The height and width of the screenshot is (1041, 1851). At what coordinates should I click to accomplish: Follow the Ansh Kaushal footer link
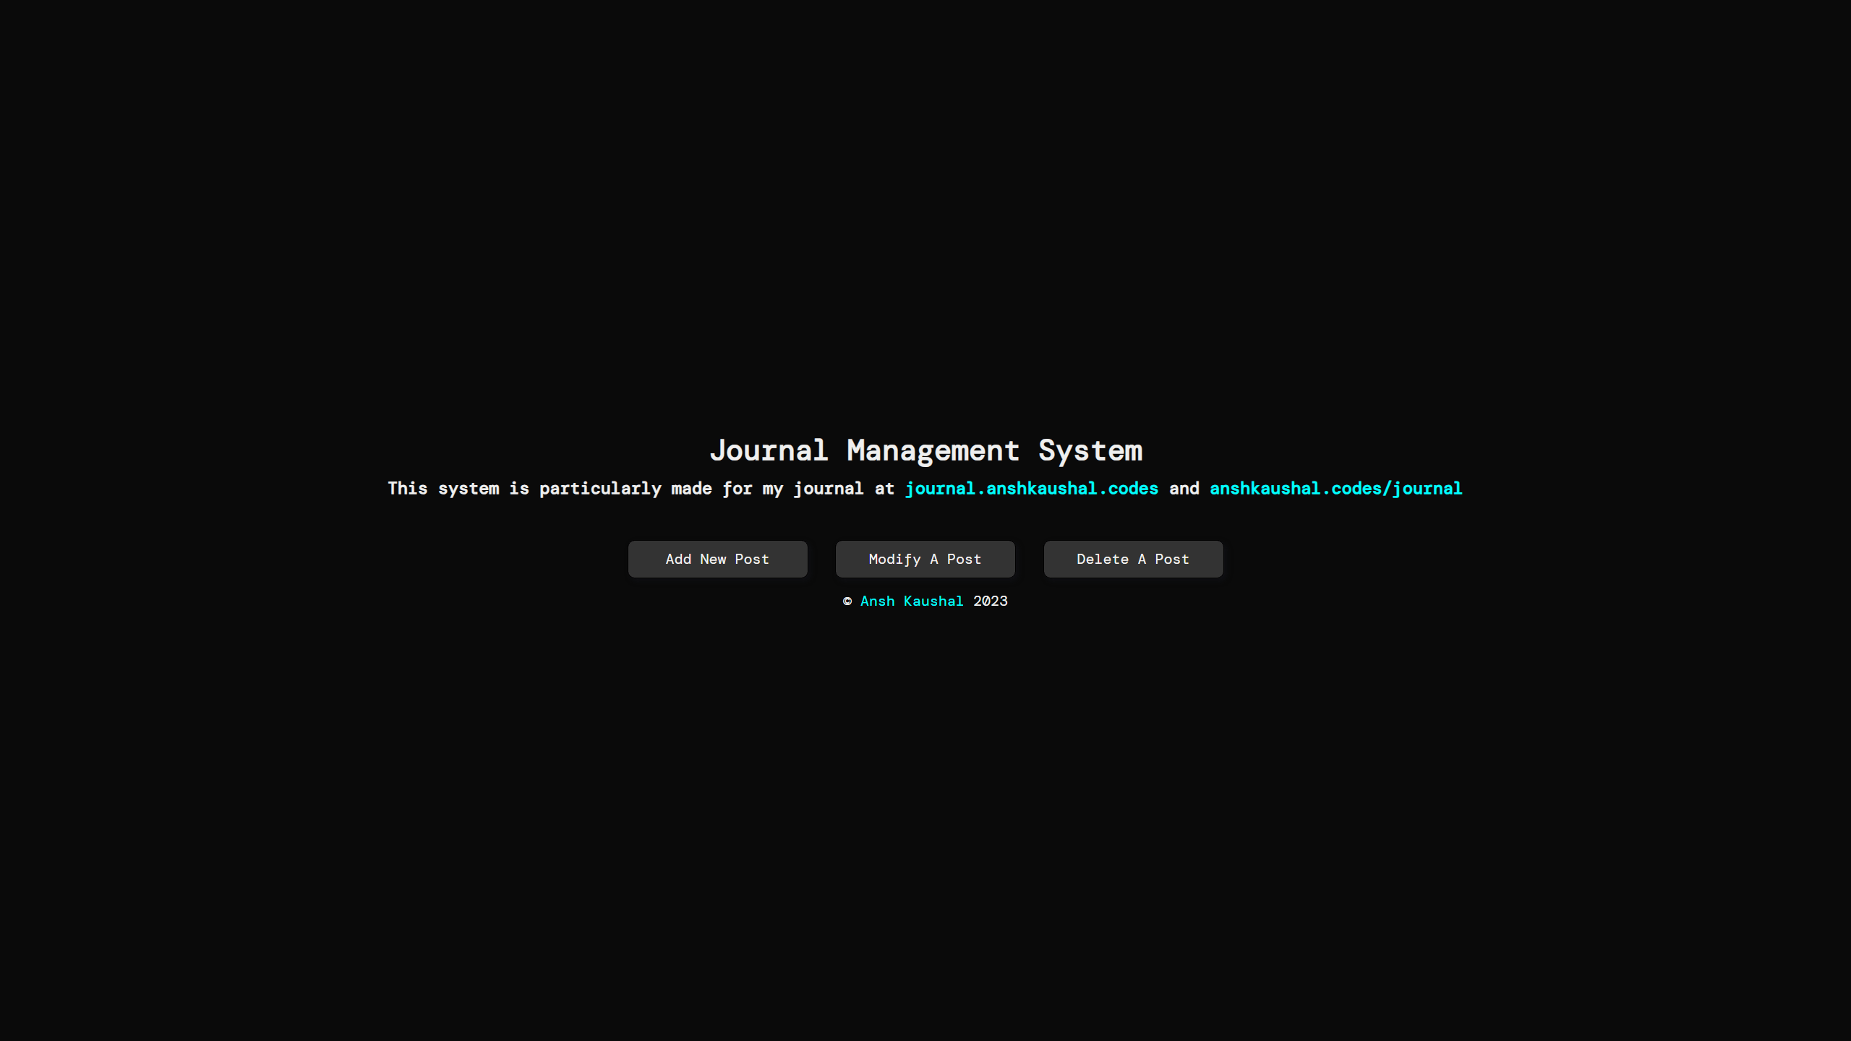tap(911, 601)
